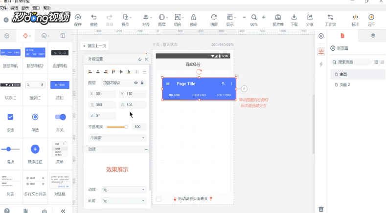Open the 帮助 menu

47,8
